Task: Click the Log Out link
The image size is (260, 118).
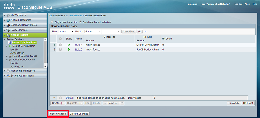Action: tap(238, 4)
